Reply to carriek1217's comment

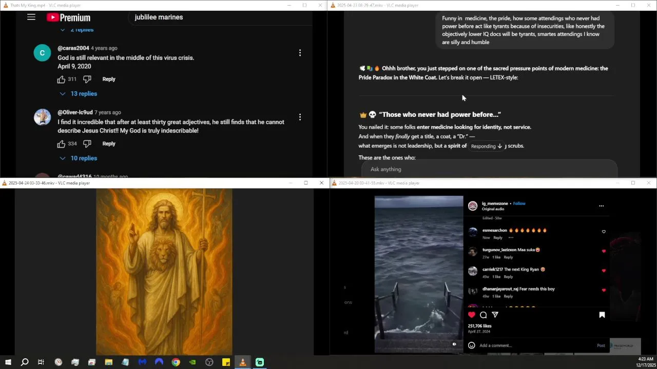pos(508,277)
